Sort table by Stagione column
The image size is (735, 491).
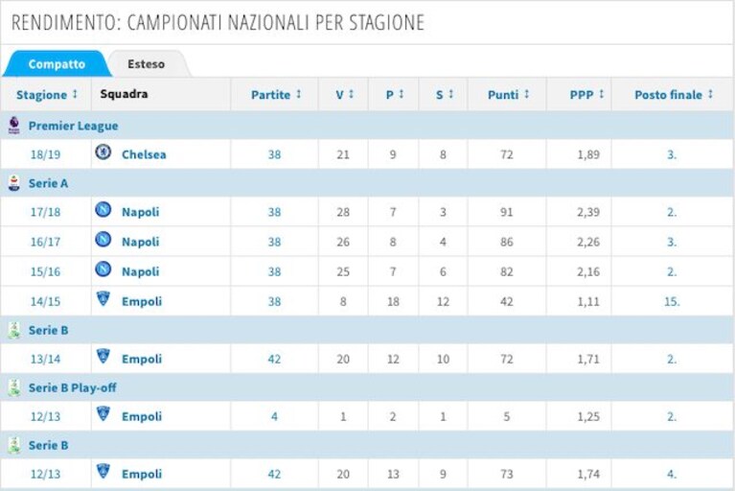pyautogui.click(x=46, y=95)
